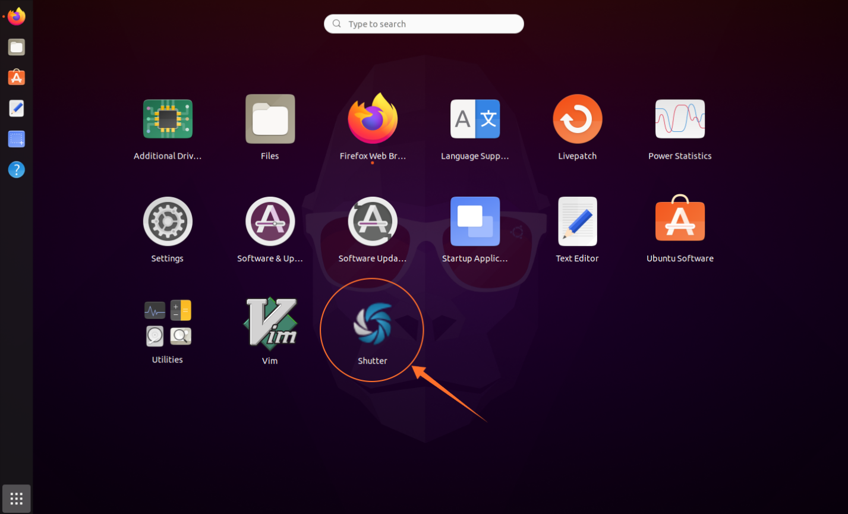This screenshot has width=848, height=514.
Task: Open Additional Drivers app
Action: pos(168,119)
